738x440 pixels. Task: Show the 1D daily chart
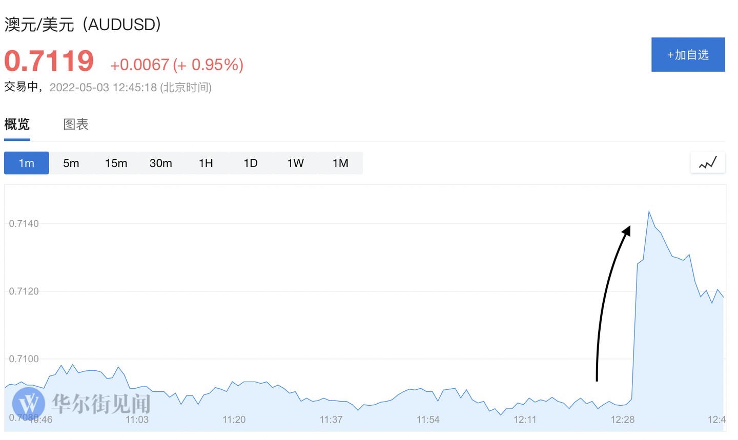click(x=251, y=163)
